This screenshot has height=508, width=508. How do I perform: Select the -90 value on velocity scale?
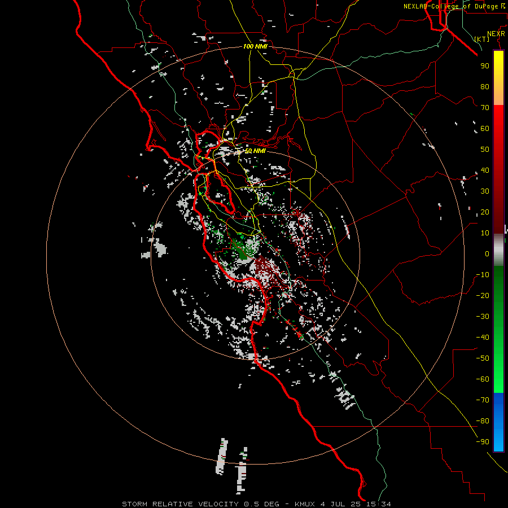483,442
